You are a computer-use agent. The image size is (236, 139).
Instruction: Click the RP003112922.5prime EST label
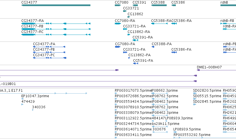tap(133, 118)
